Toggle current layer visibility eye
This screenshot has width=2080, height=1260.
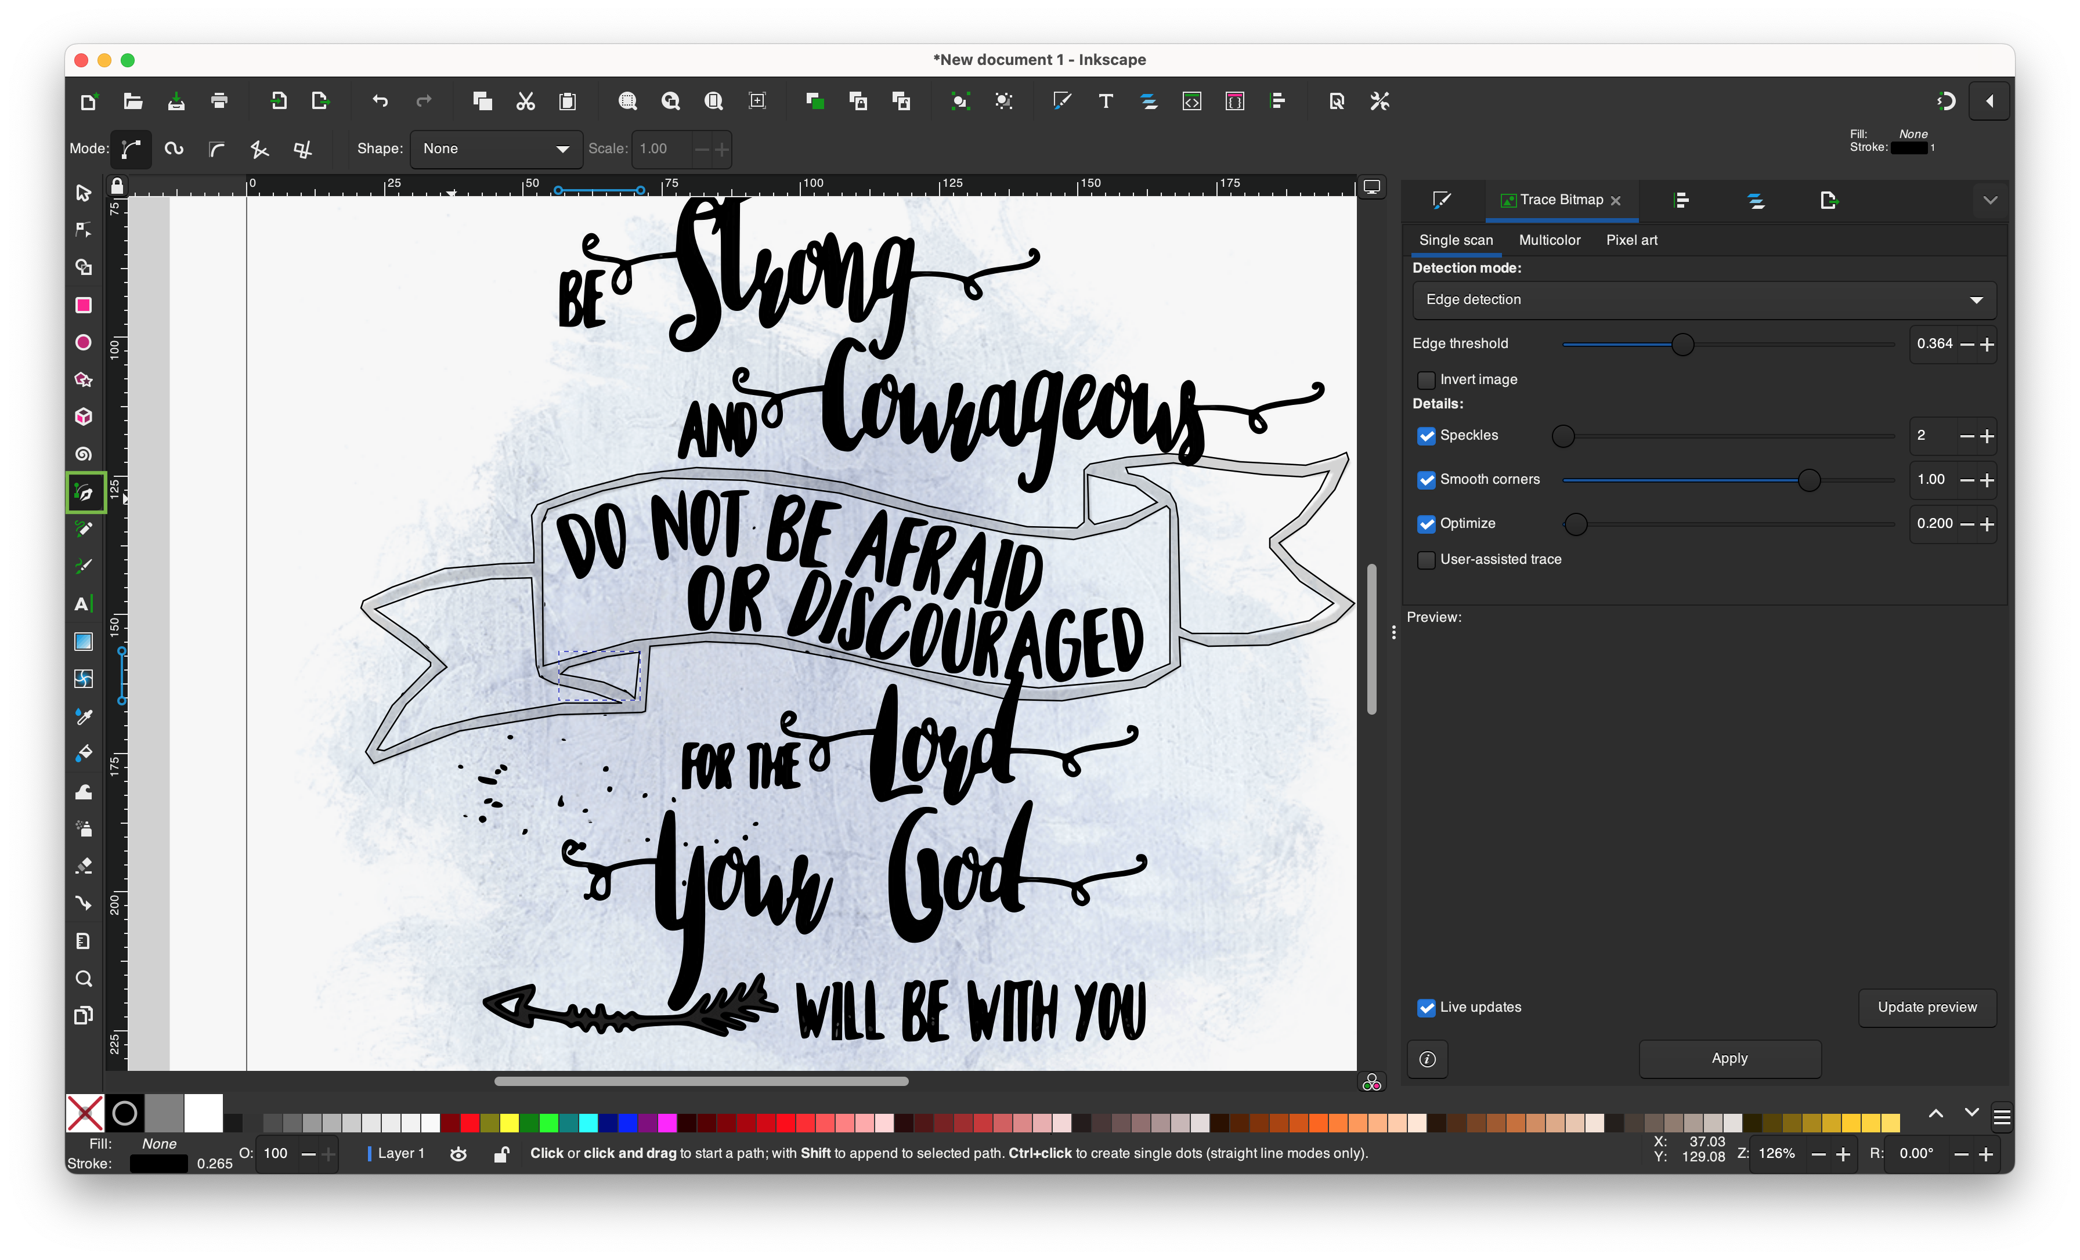[x=458, y=1154]
